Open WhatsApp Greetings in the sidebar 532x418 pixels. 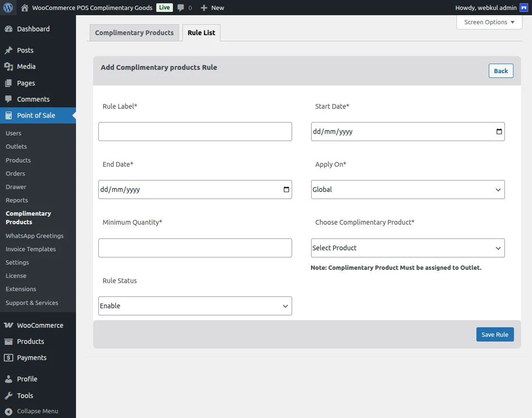(x=35, y=236)
